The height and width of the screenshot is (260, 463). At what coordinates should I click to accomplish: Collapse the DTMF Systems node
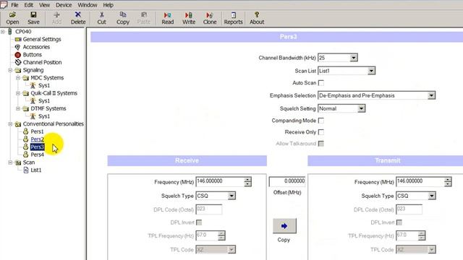pyautogui.click(x=18, y=108)
